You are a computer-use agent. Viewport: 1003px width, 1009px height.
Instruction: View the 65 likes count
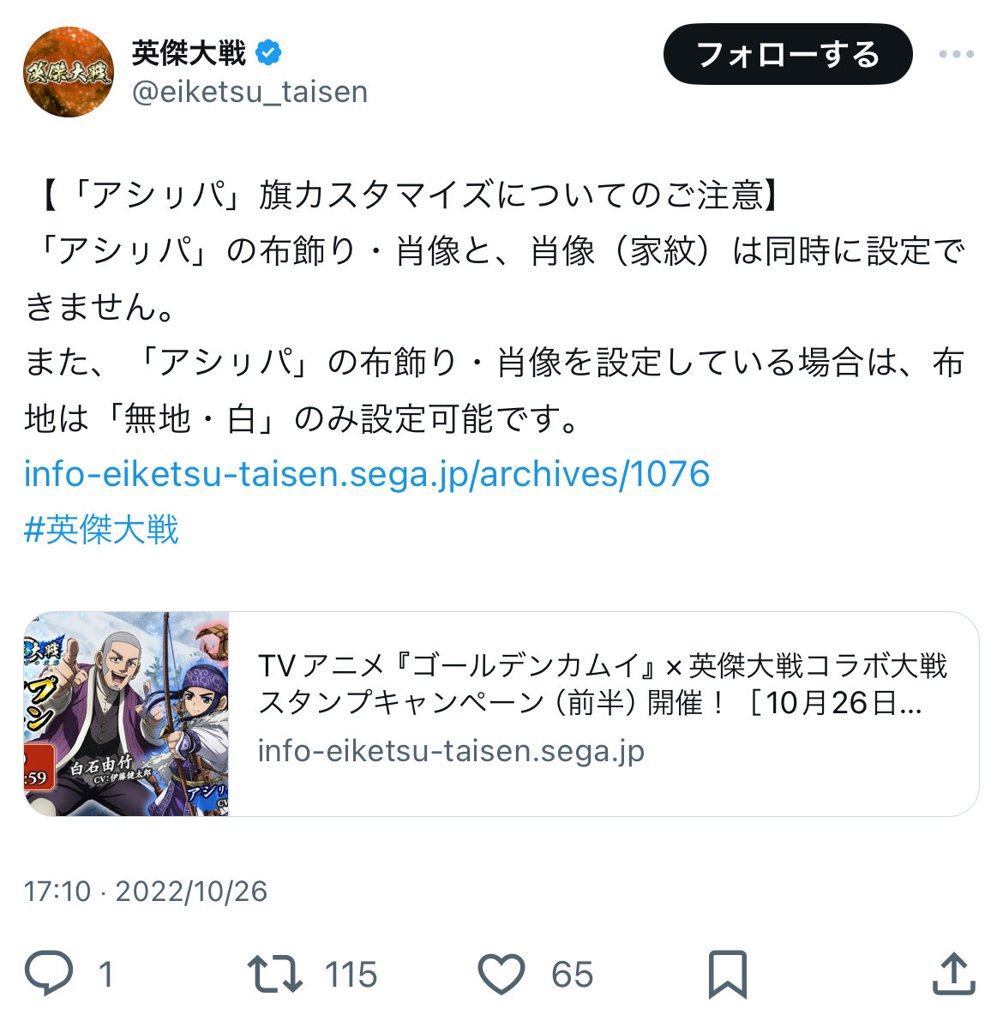(x=572, y=974)
